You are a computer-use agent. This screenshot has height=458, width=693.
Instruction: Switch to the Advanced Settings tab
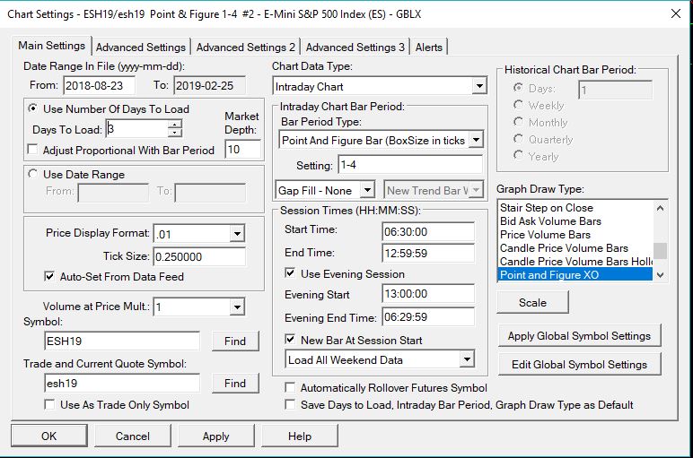tap(141, 48)
